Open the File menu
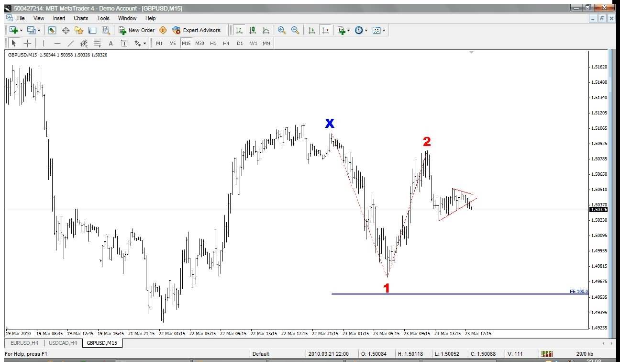 [21, 18]
